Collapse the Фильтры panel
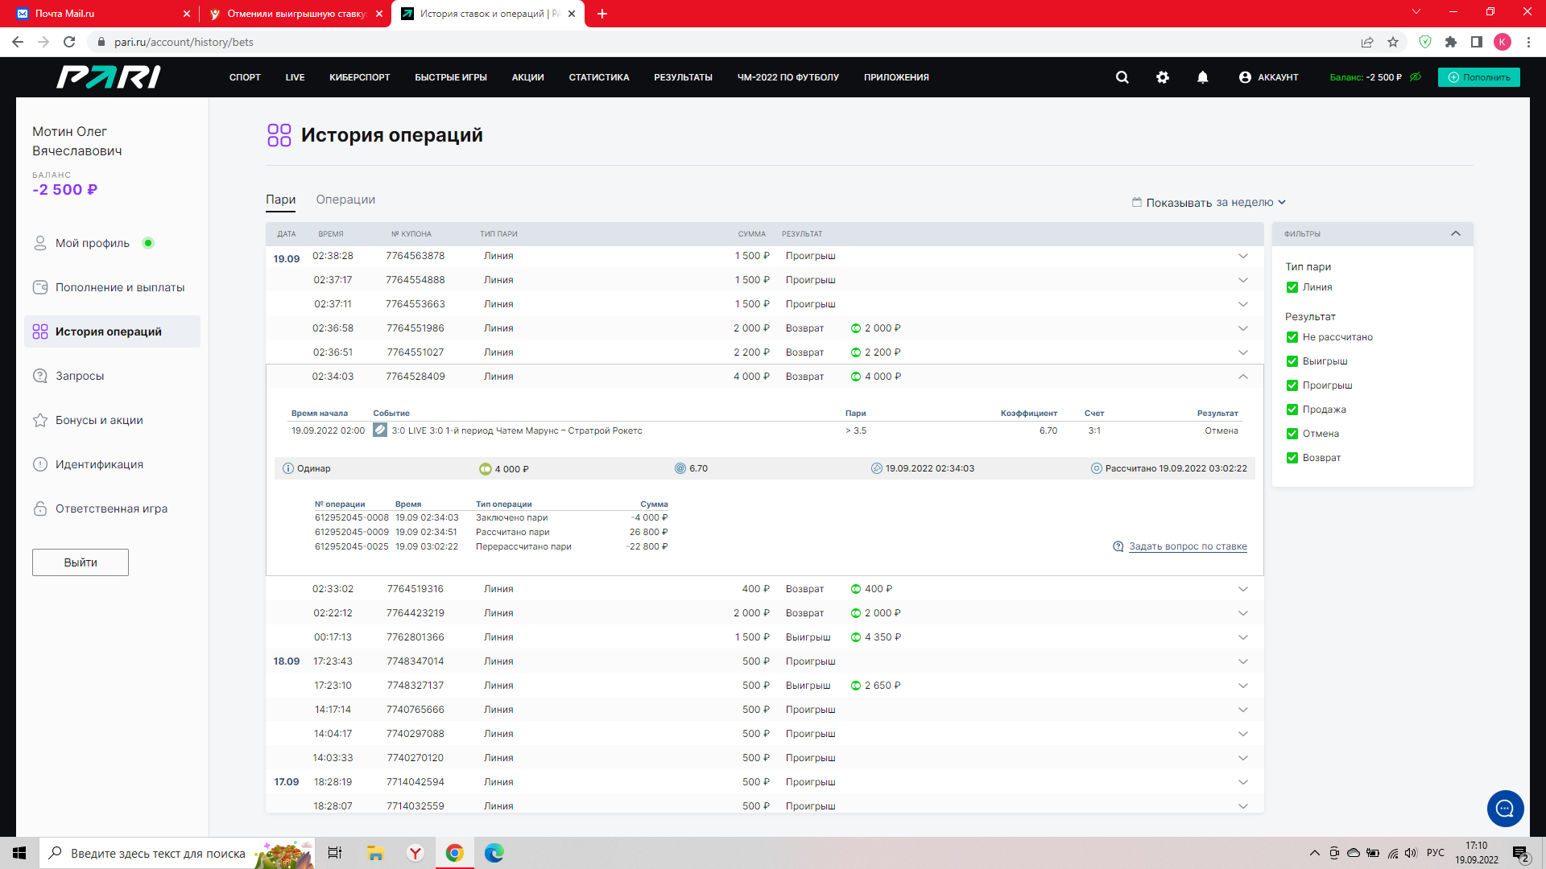 tap(1455, 234)
